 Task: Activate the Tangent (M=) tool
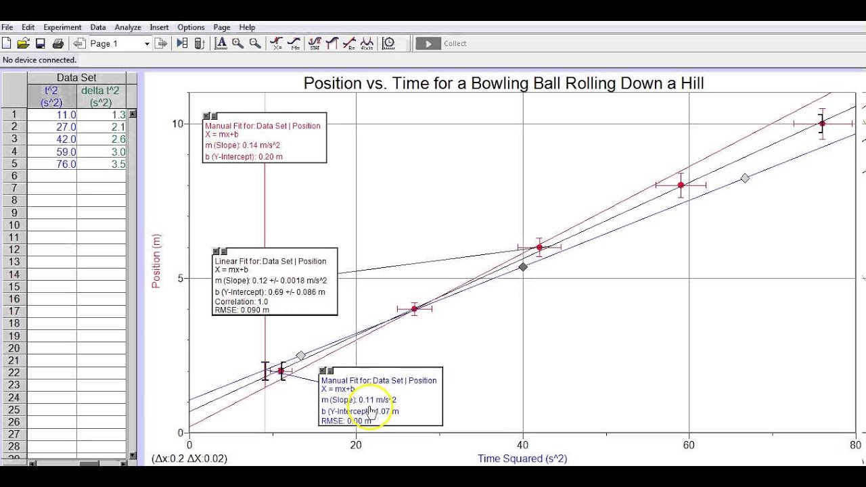click(294, 43)
